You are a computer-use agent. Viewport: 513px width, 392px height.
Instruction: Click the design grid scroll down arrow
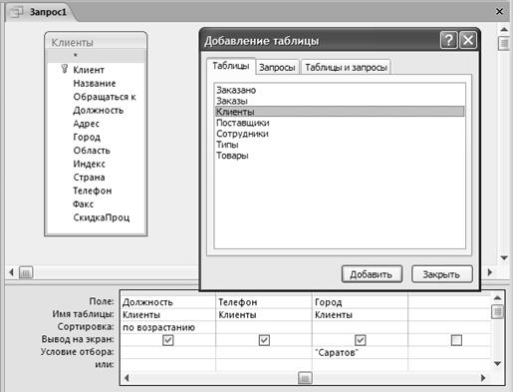click(x=497, y=364)
